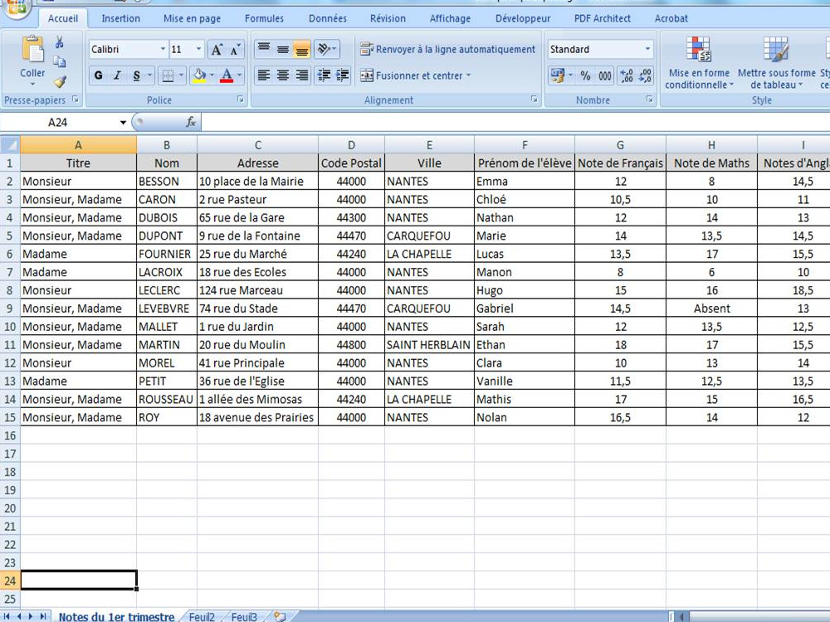Image resolution: width=830 pixels, height=622 pixels.
Task: Apply the yellow fill color bucket
Action: [x=199, y=75]
